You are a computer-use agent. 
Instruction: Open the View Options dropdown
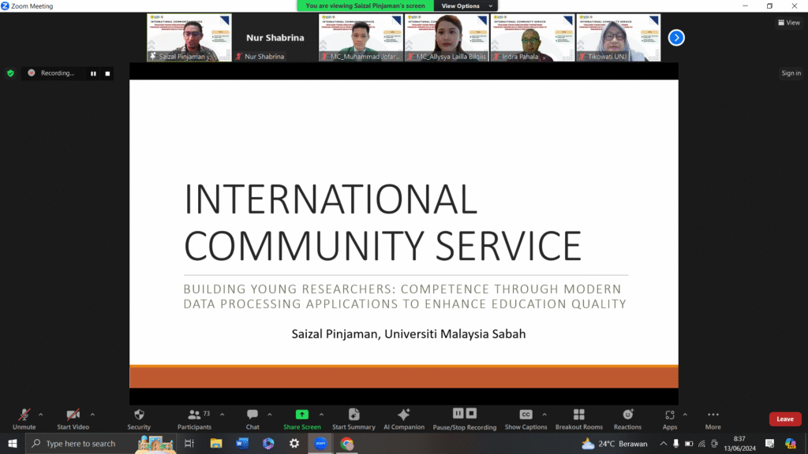tap(466, 6)
